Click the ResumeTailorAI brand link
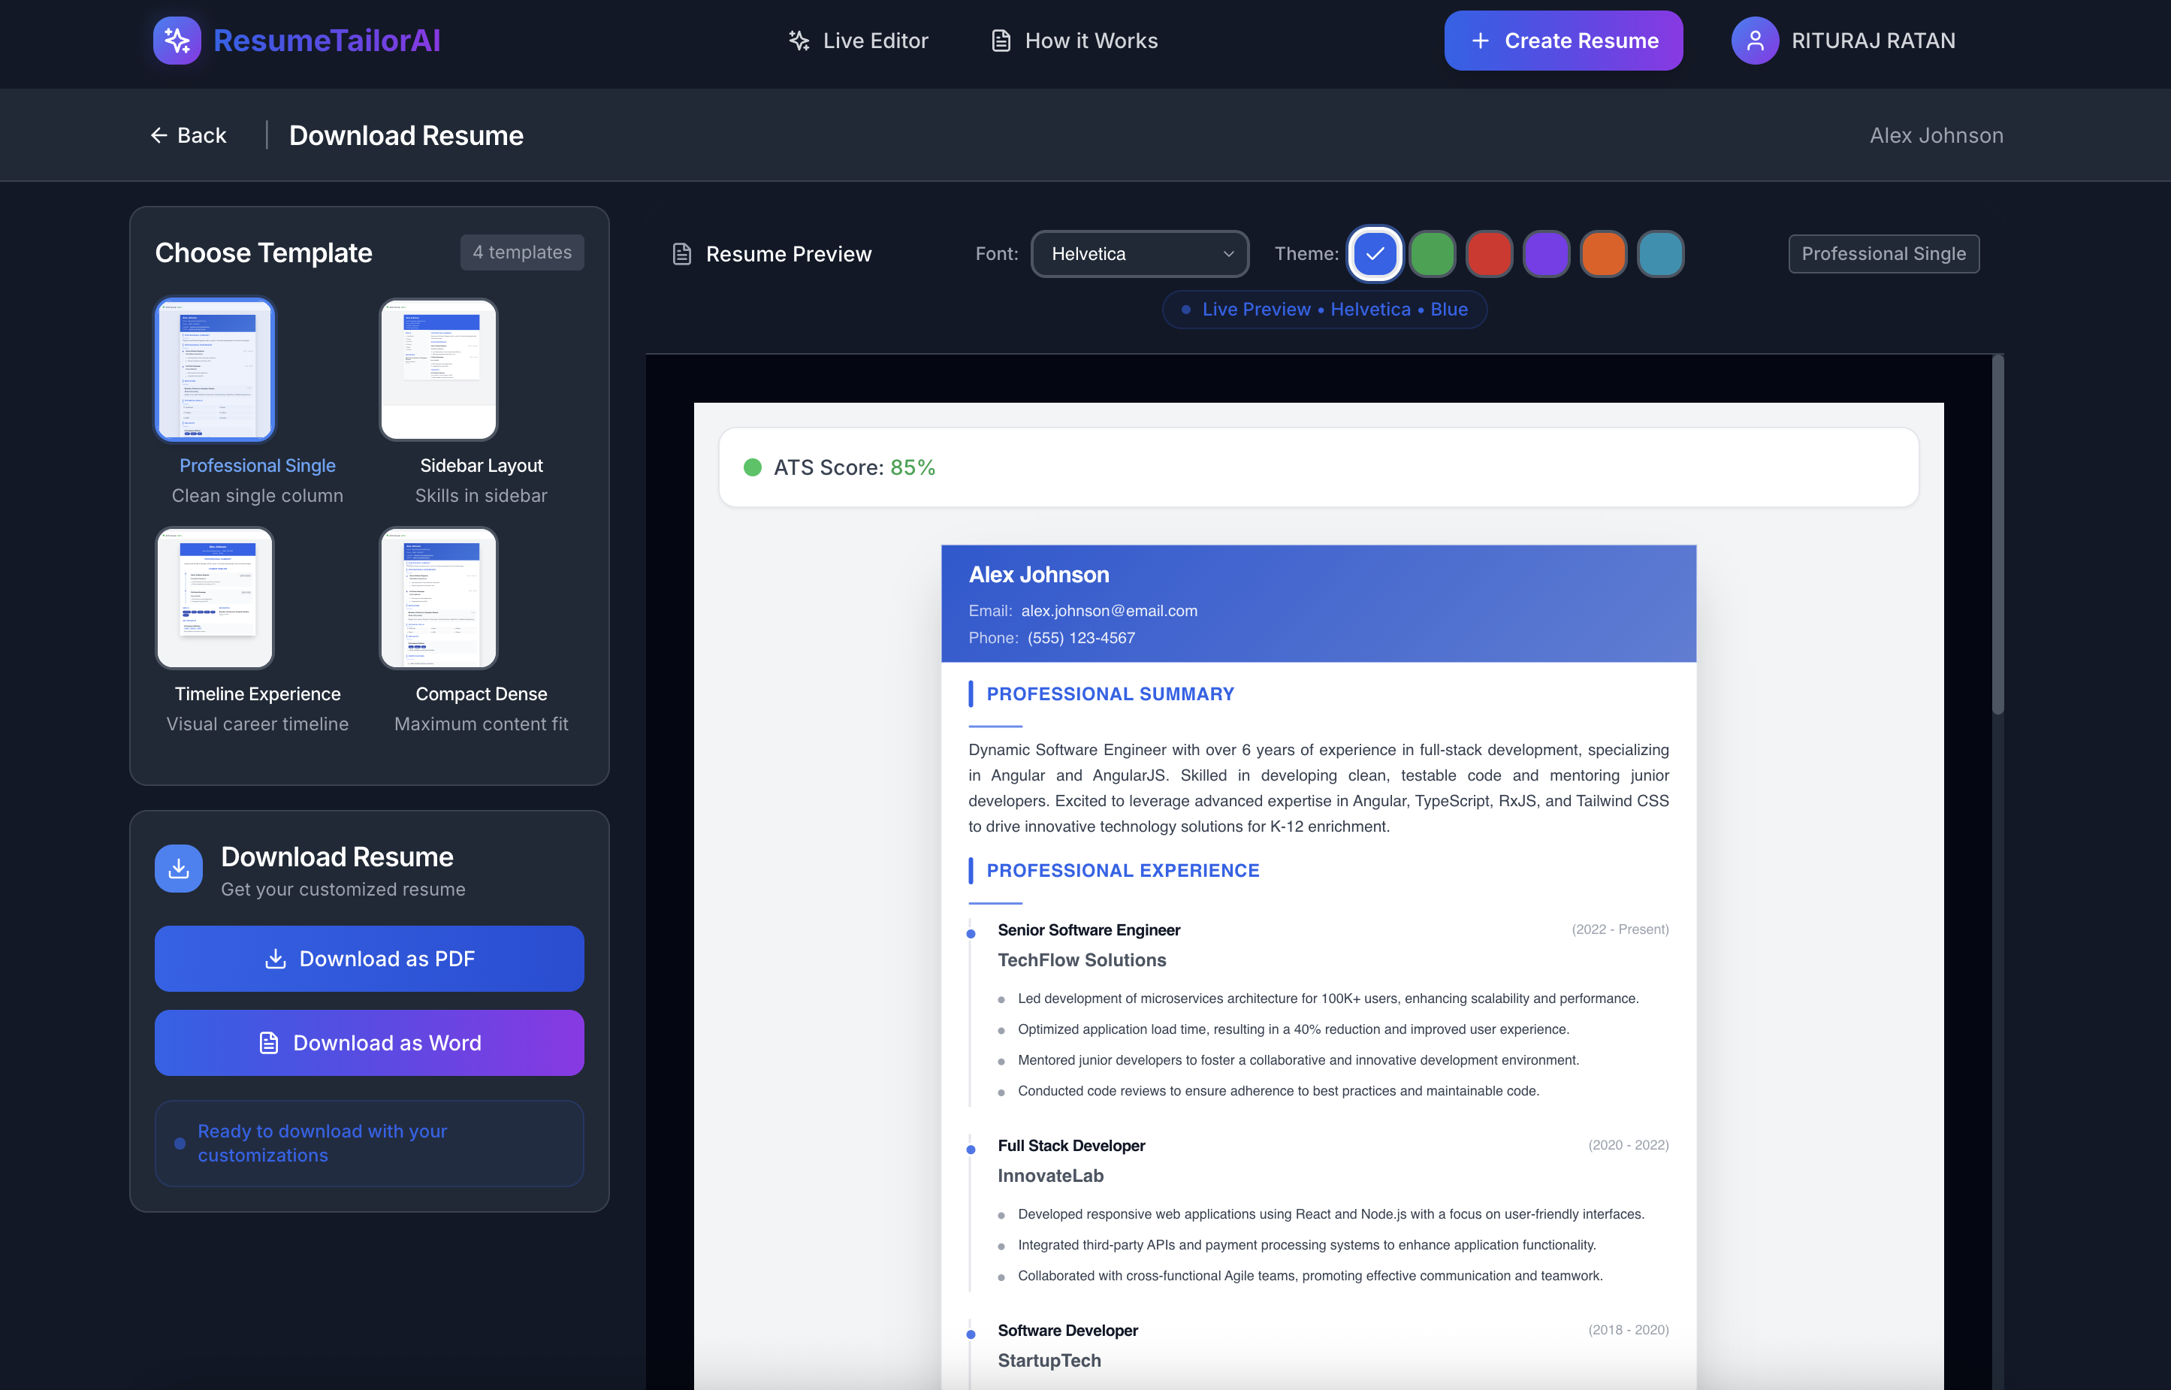2171x1390 pixels. point(297,41)
